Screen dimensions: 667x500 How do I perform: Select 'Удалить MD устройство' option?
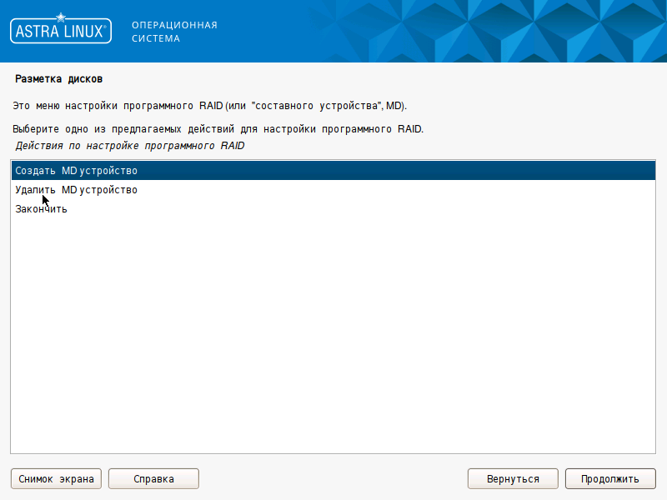point(76,190)
